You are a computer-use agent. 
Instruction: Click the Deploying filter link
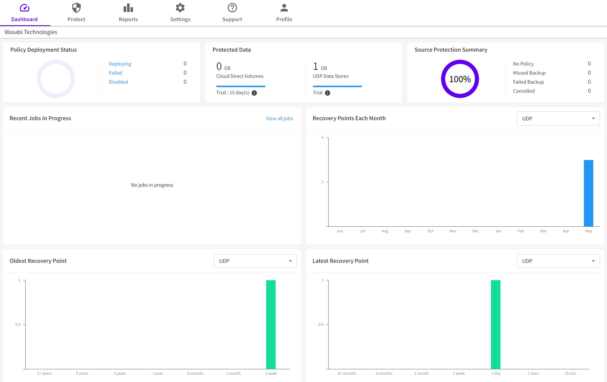click(120, 63)
